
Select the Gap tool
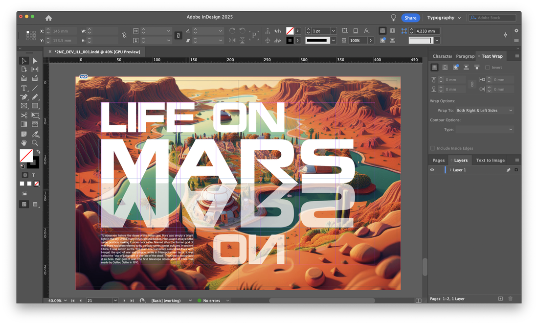pos(35,70)
